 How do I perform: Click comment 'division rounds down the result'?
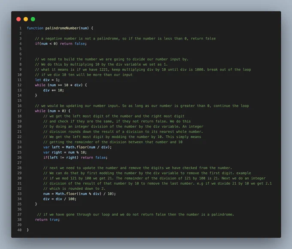pyautogui.click(x=123, y=132)
